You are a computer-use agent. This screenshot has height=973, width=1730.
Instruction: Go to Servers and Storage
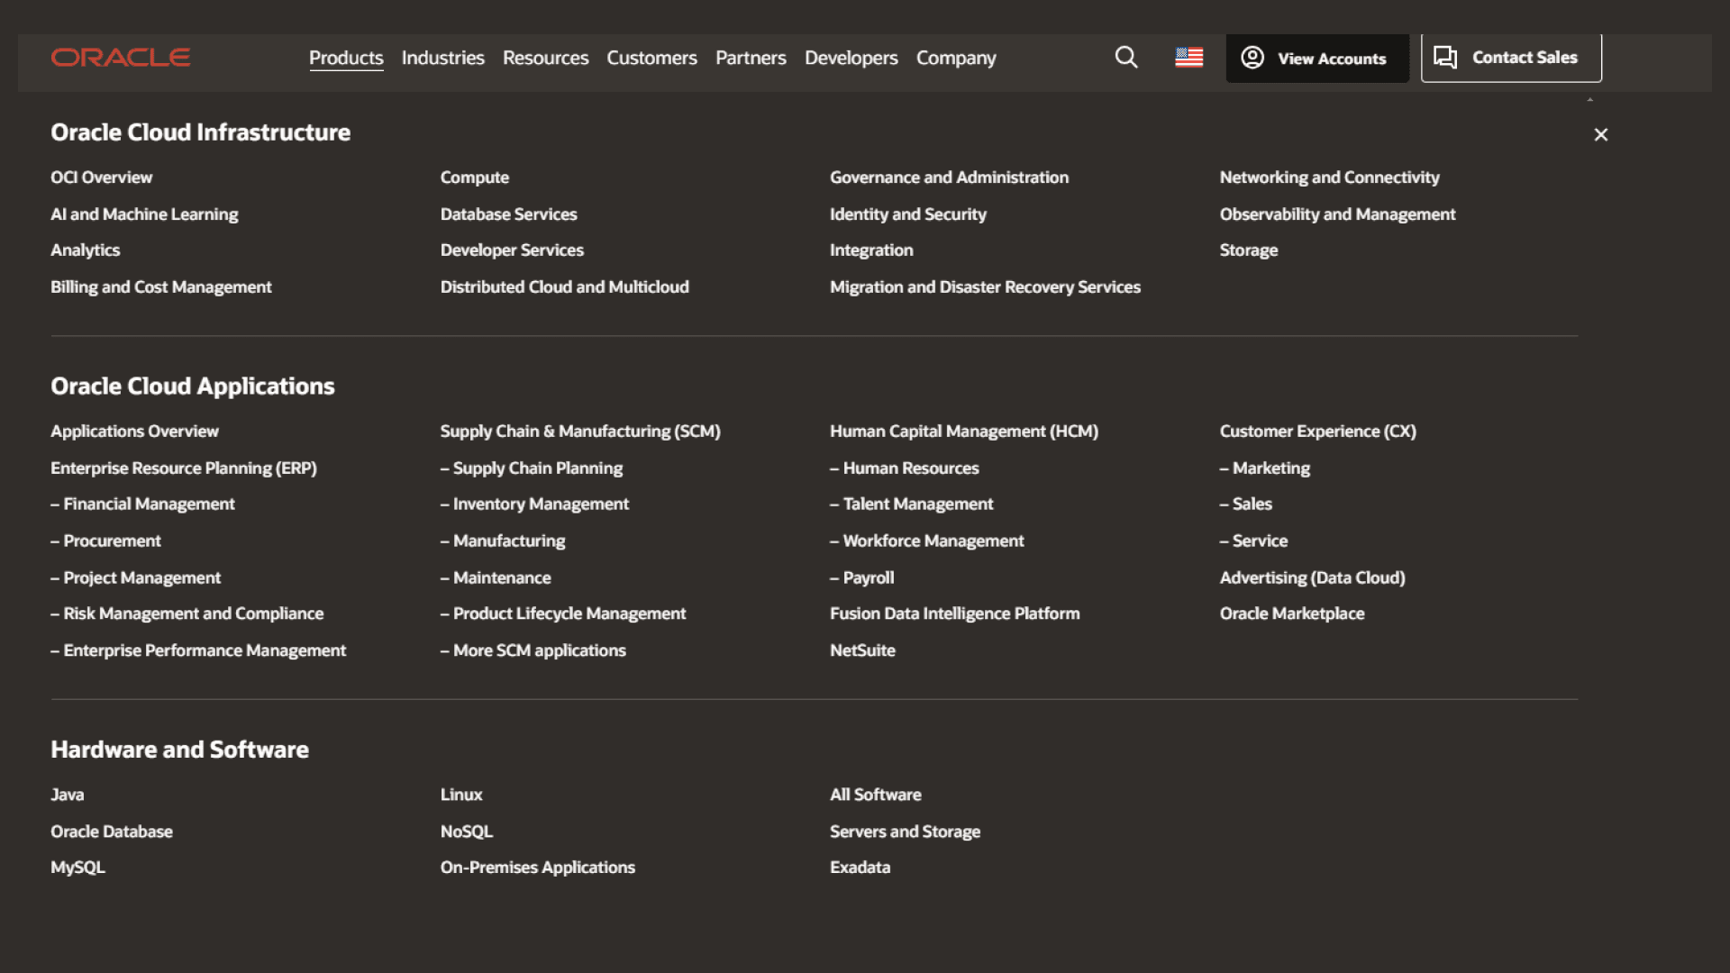[906, 832]
